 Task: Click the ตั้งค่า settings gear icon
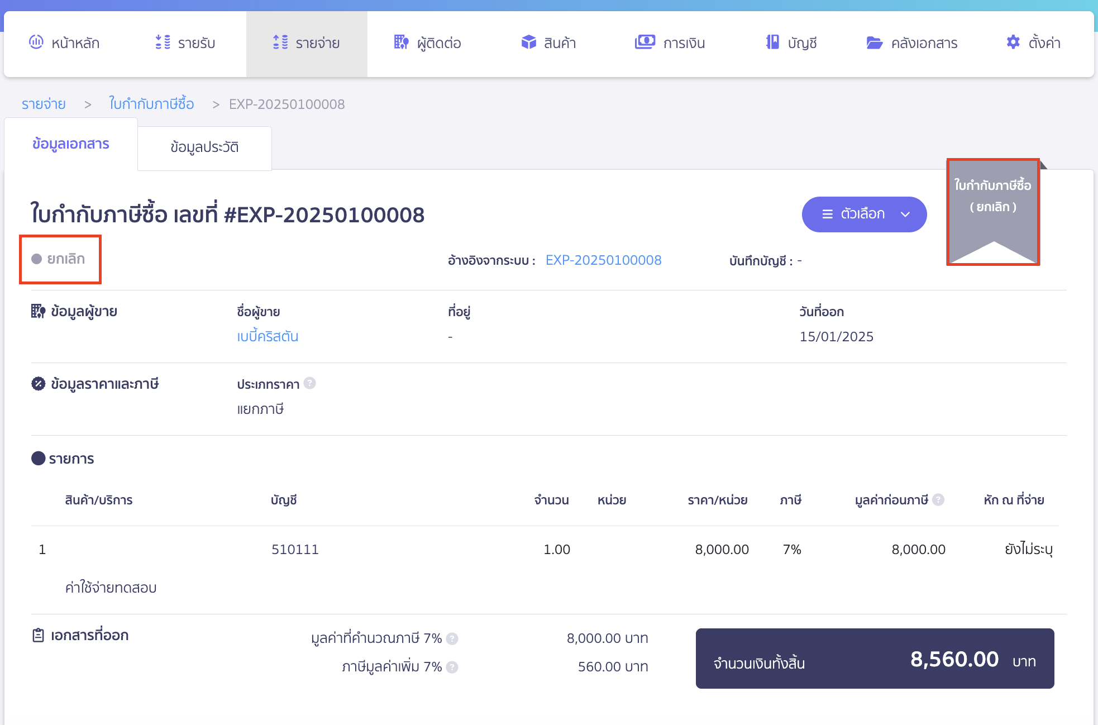tap(1013, 42)
